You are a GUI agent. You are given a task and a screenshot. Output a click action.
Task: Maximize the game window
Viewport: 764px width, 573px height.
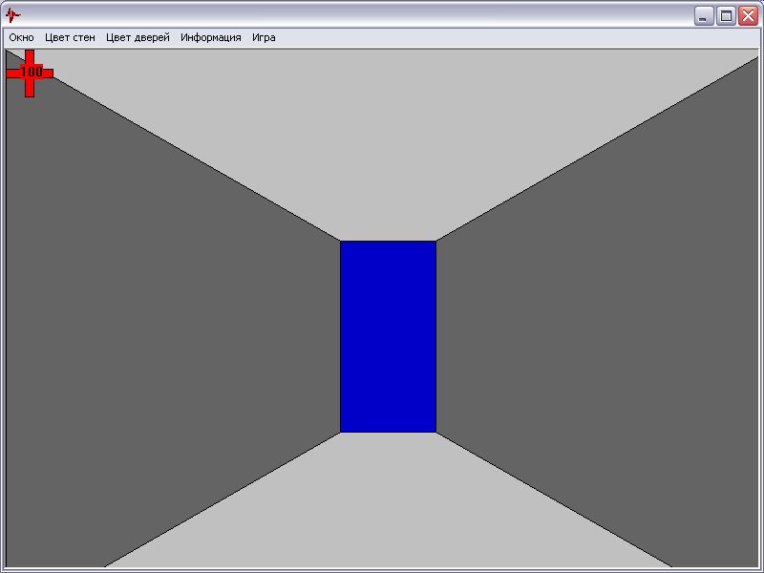click(726, 15)
